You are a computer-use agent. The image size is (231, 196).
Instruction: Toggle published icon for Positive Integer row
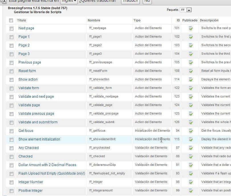pos(191,191)
